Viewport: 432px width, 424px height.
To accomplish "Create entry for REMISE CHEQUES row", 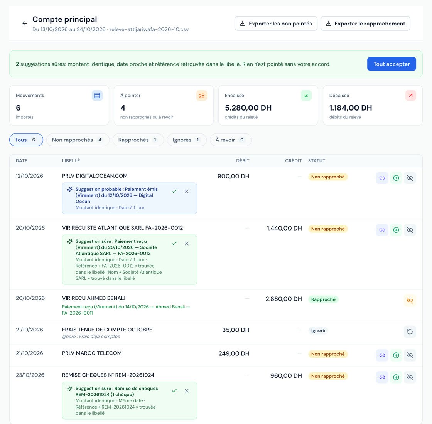I will (396, 377).
